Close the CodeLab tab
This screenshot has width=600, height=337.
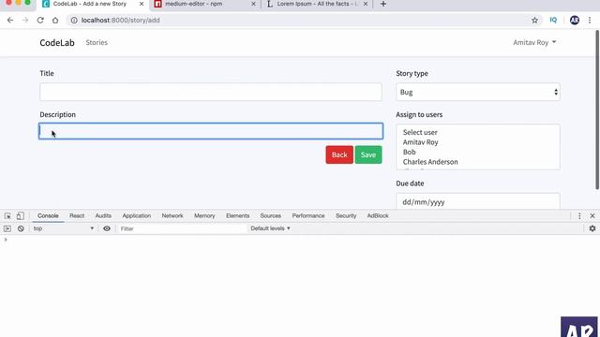[142, 4]
